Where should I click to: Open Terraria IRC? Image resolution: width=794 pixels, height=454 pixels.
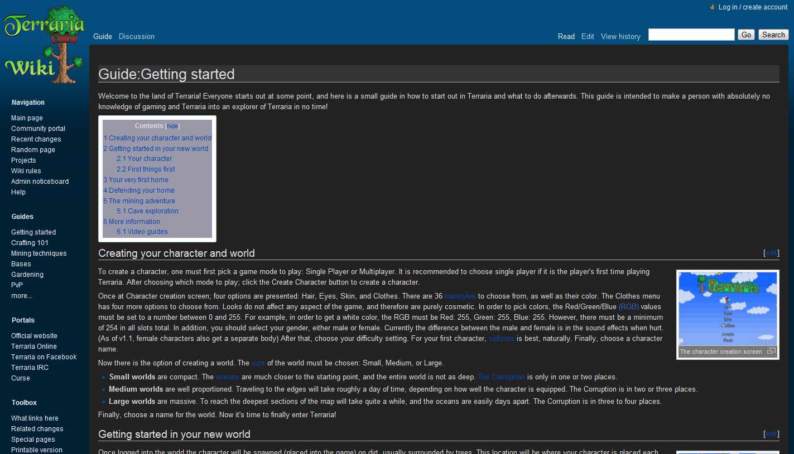coord(30,368)
